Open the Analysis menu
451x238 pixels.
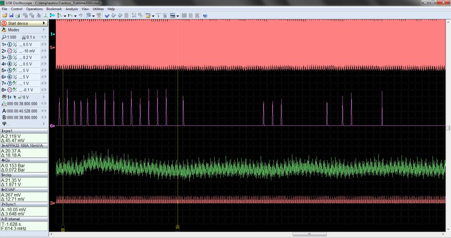pos(72,9)
